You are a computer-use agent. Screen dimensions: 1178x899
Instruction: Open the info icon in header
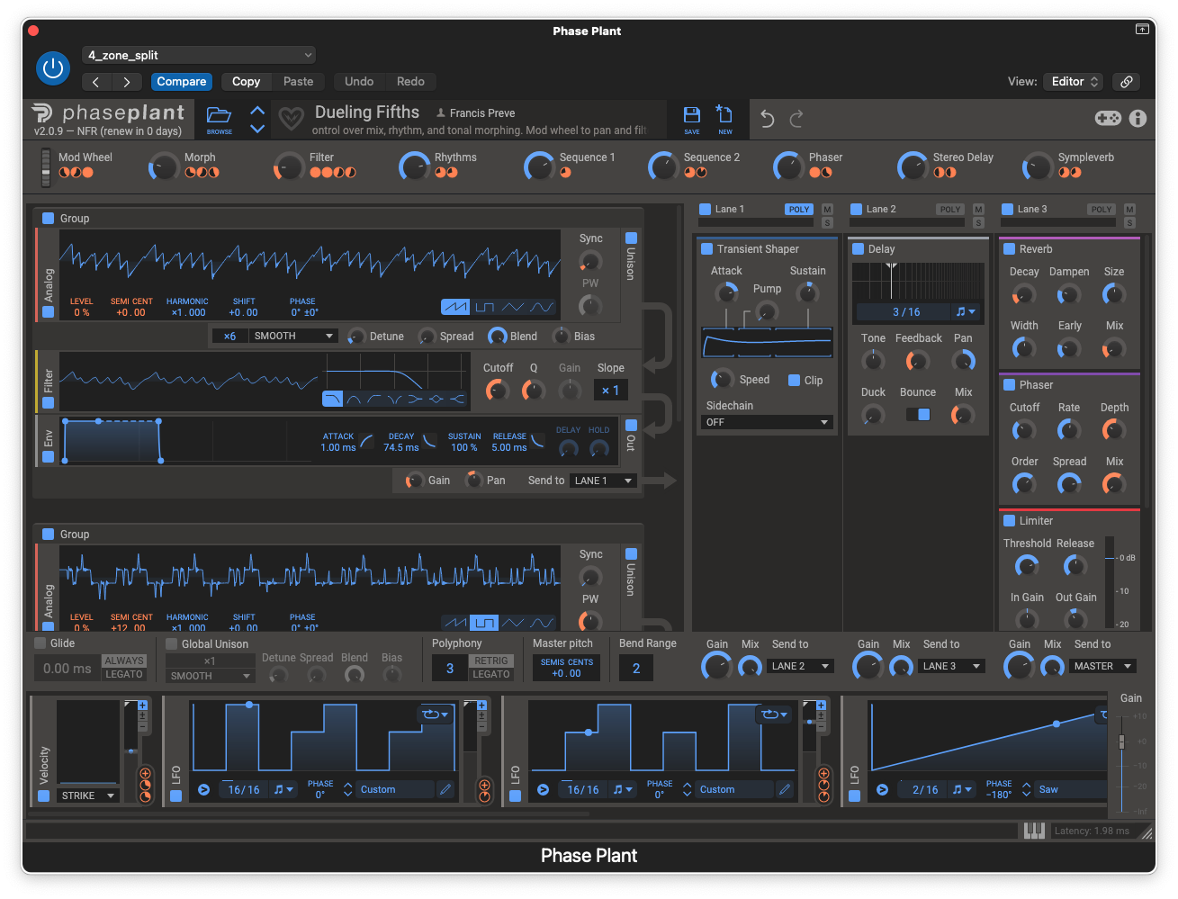tap(1138, 119)
